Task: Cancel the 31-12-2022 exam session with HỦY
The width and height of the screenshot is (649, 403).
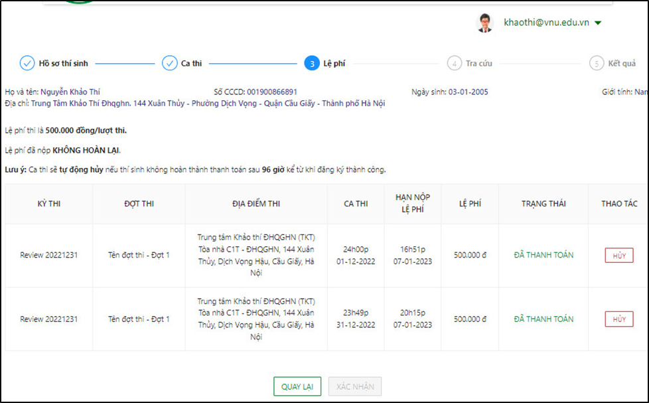Action: pyautogui.click(x=618, y=319)
